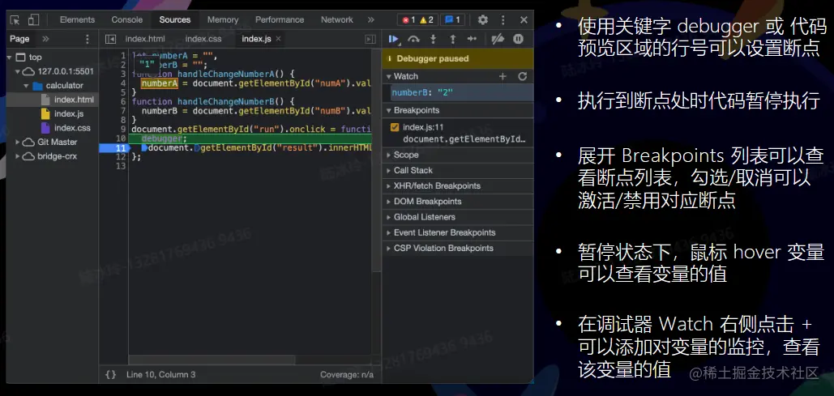Switch to the Elements tab
Screen dimensions: 834x396
pyautogui.click(x=77, y=19)
